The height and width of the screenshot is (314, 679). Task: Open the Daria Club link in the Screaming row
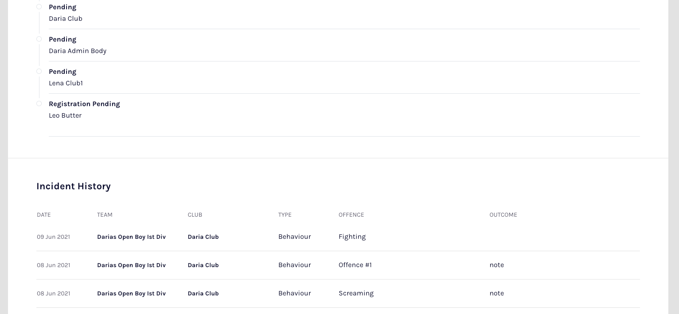click(203, 294)
